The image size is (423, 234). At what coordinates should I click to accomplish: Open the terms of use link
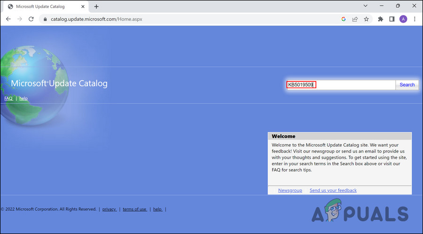pyautogui.click(x=134, y=209)
